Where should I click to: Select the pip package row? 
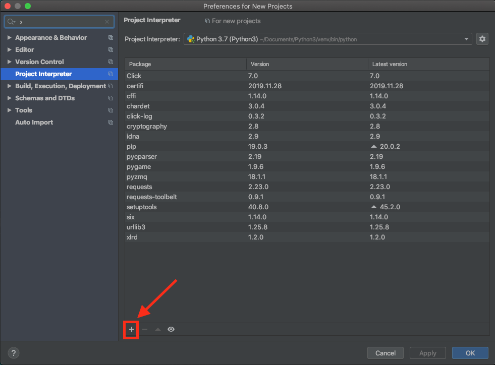tap(307, 146)
